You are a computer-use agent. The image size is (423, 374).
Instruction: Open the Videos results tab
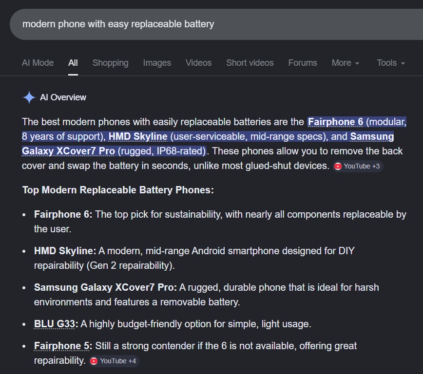198,63
